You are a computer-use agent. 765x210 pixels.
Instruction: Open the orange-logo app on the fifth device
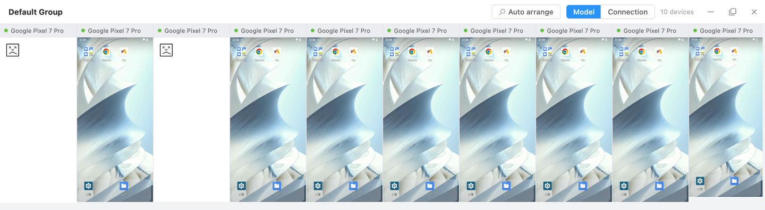tap(353, 52)
